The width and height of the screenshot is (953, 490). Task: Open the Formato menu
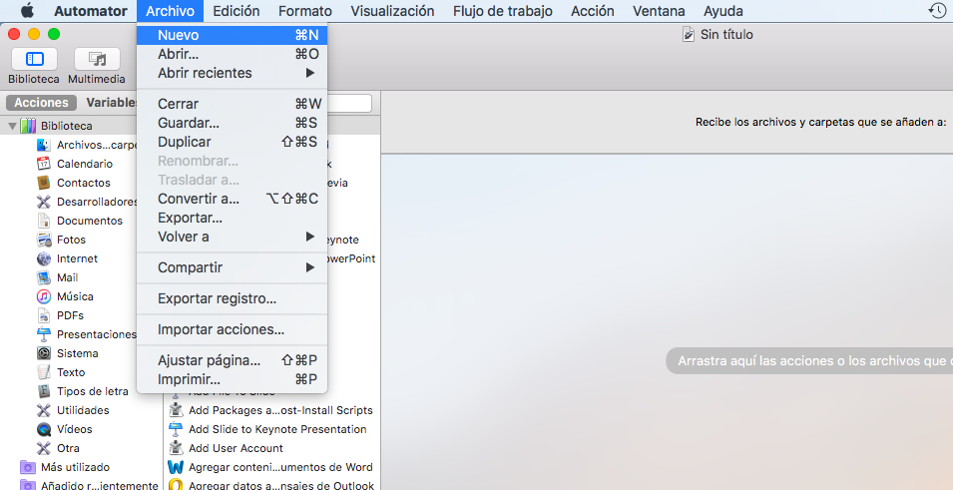[x=305, y=11]
